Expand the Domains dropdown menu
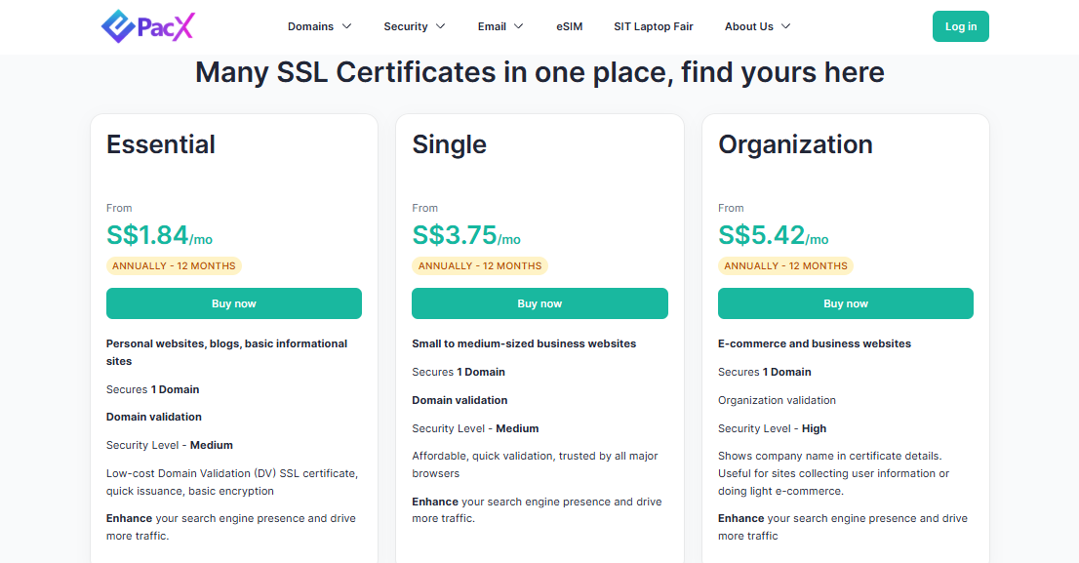Screen dimensions: 1079x563 (x=319, y=26)
